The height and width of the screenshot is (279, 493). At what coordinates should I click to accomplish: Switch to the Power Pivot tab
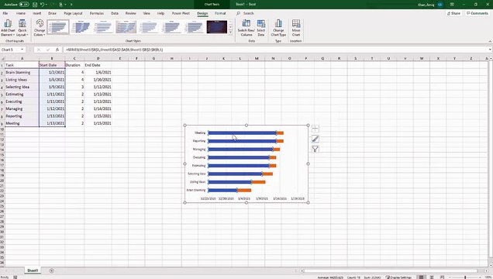[181, 13]
